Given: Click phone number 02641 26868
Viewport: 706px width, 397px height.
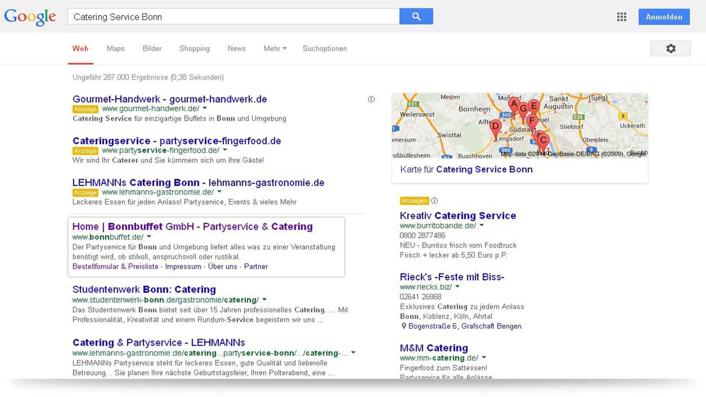Looking at the screenshot, I should tap(421, 297).
